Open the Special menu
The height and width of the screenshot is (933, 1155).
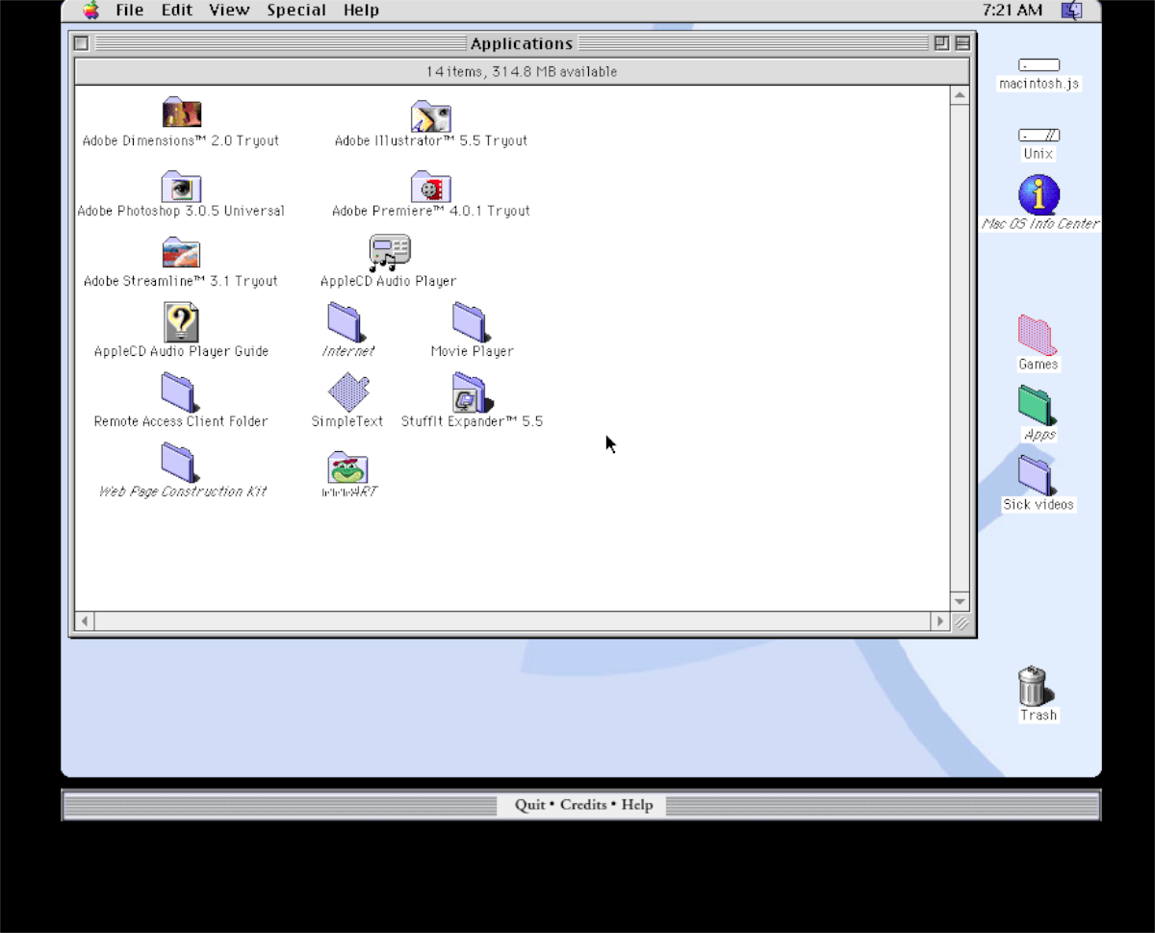pyautogui.click(x=296, y=10)
